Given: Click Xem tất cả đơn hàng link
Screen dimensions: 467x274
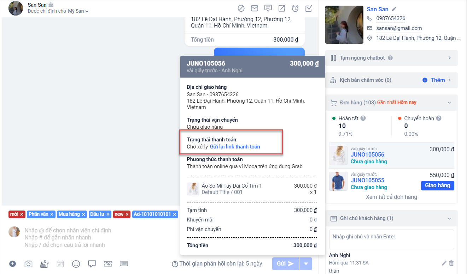Looking at the screenshot, I should click(x=391, y=197).
